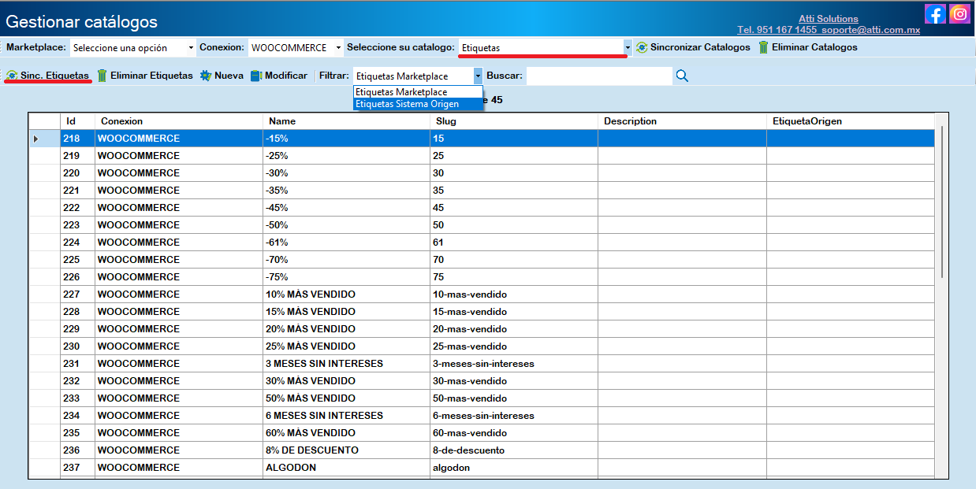Click the Buscar text field
The image size is (976, 489).
599,76
